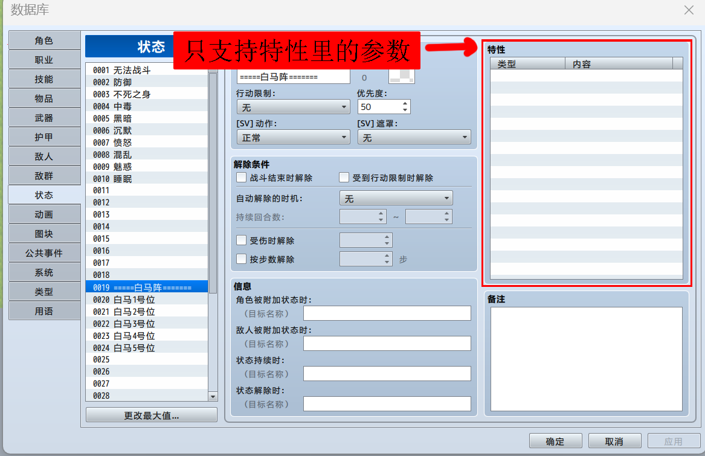Viewport: 705px width, 456px height.
Task: Select state 0024 白马5号位
Action: click(147, 348)
